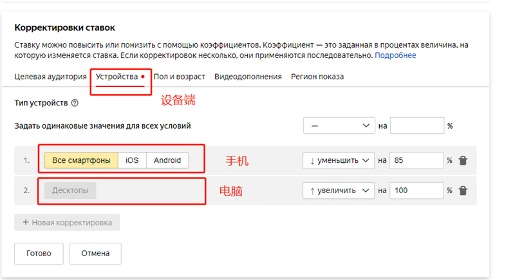Screen dimensions: 515x280
Task: Select the Корректировки ставок heading text
Action: pos(65,28)
